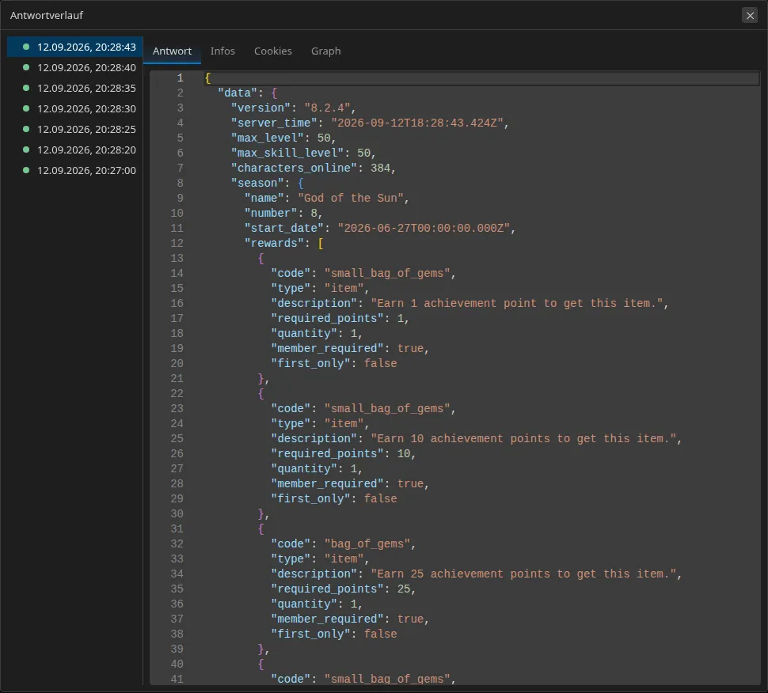Click the green status dot of 20:28:40 entry
This screenshot has height=693, width=768.
pyautogui.click(x=26, y=67)
